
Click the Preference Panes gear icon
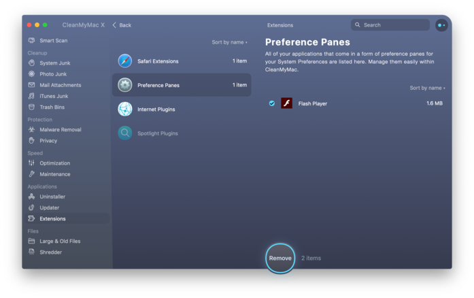coord(125,85)
